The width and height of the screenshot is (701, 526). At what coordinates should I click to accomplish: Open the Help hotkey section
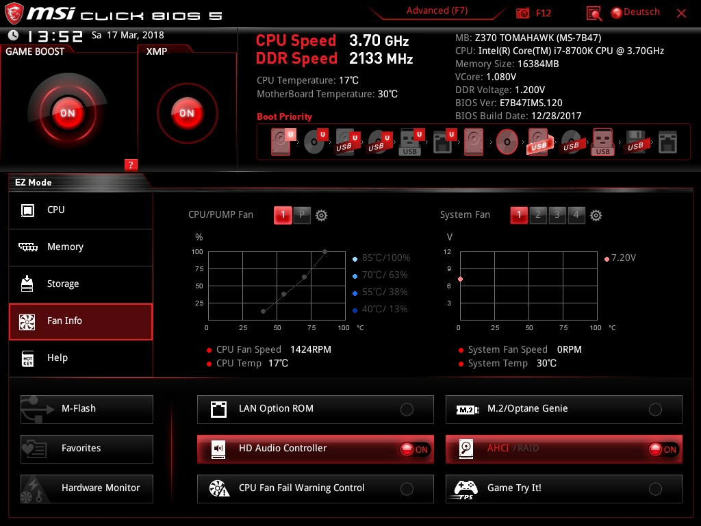coord(81,358)
